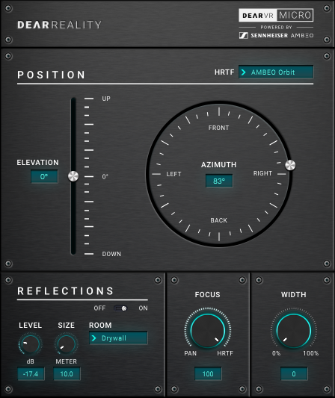This screenshot has height=398, width=335.
Task: Toggle the Reflections on/off switch
Action: click(x=120, y=308)
